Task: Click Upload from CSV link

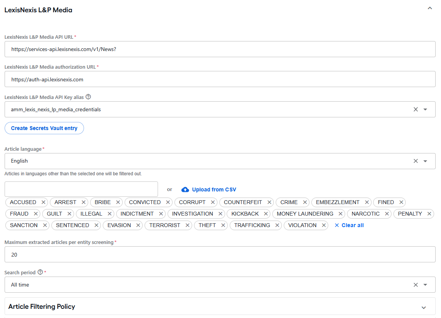Action: 209,189
